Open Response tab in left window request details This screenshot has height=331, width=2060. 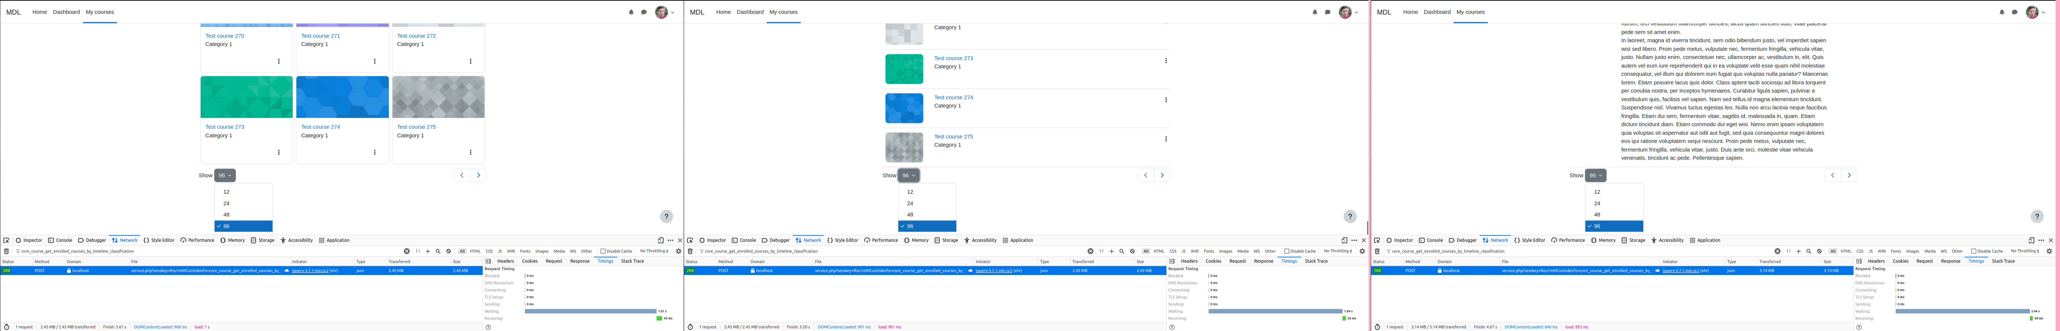[x=580, y=261]
